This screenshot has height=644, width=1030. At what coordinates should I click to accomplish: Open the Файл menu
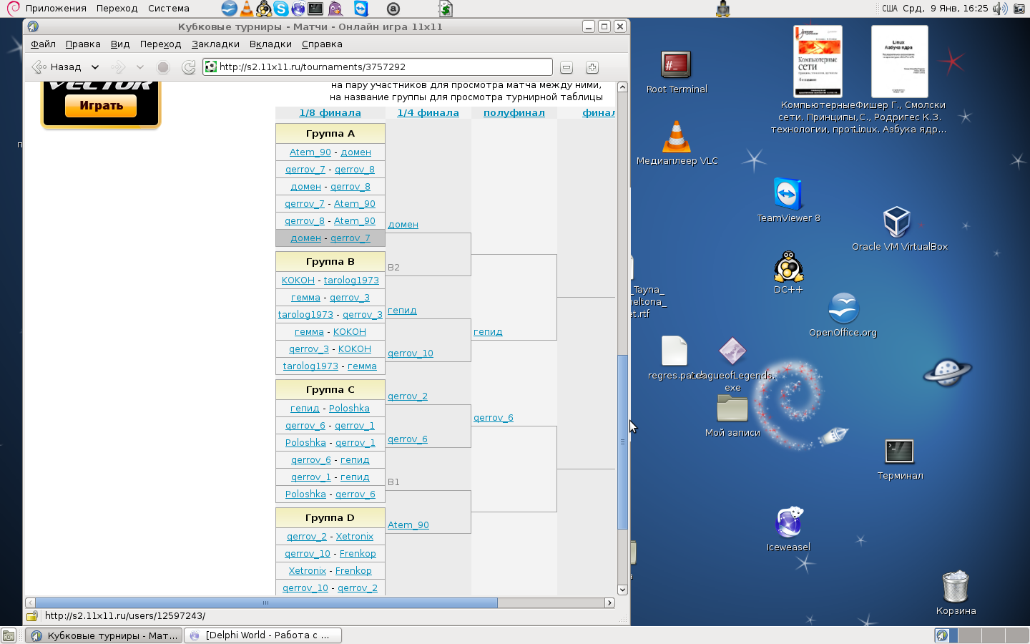pos(43,44)
